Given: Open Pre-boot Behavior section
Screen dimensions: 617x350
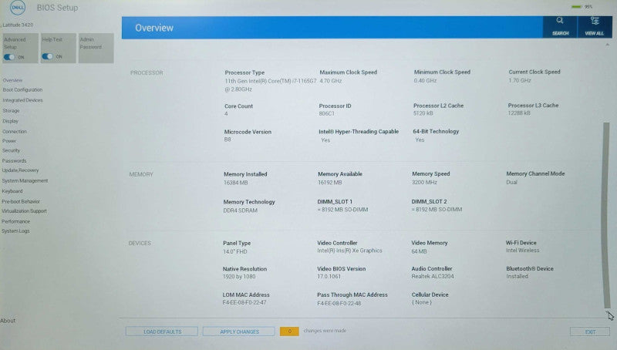Looking at the screenshot, I should click(21, 201).
